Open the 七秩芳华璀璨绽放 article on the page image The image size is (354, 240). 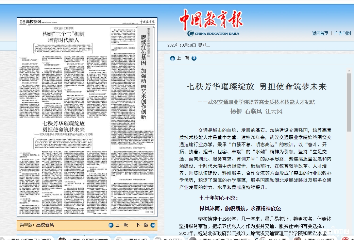tap(64, 126)
